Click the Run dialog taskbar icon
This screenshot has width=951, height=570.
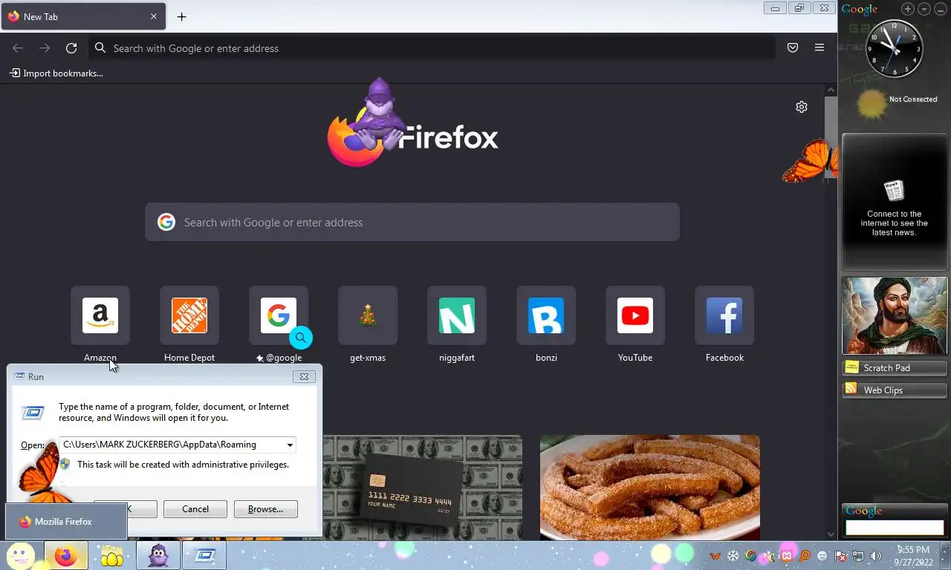tap(204, 556)
